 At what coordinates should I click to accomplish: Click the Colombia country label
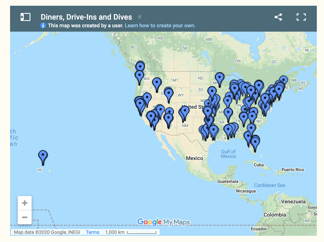275,215
